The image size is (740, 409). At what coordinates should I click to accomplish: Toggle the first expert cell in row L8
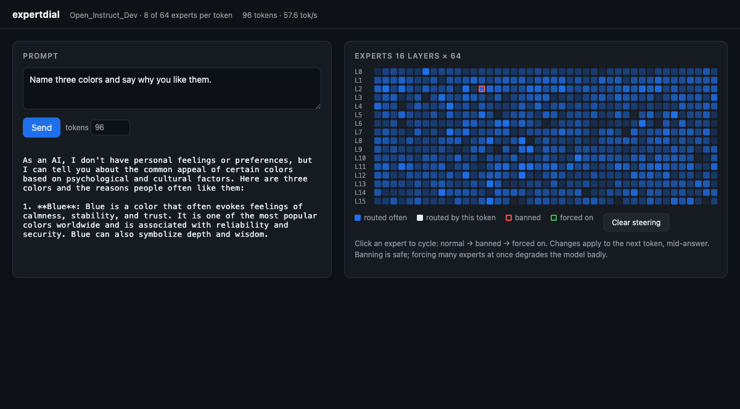coord(378,141)
